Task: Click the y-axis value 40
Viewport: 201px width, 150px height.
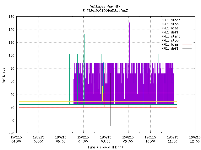Action: pyautogui.click(x=12, y=94)
